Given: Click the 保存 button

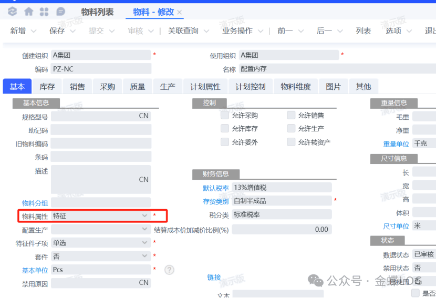Looking at the screenshot, I should click(x=57, y=31).
